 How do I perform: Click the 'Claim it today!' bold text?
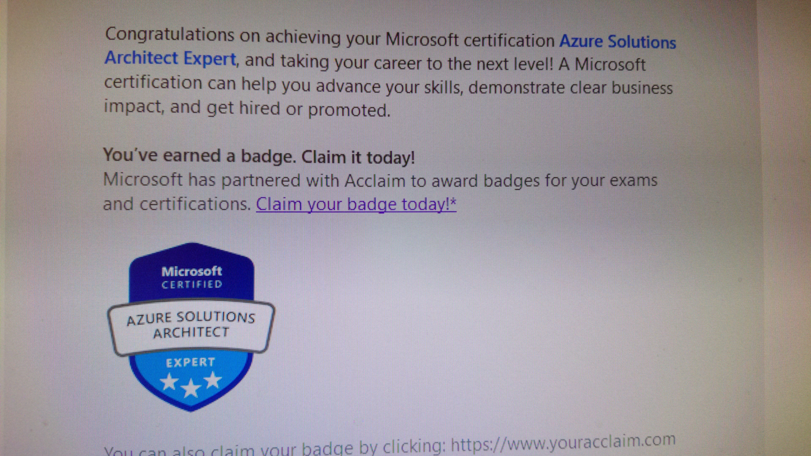click(358, 157)
